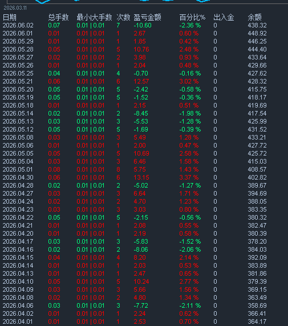Select the profit value 12.57
Viewport: 288px width, 326px height.
click(x=141, y=81)
